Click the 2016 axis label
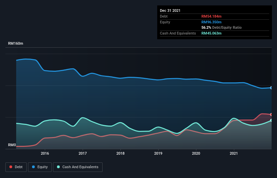 pos(45,153)
